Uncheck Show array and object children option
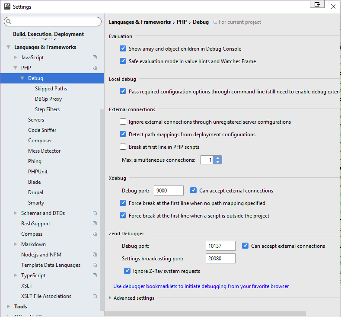This screenshot has height=317, width=341. [123, 49]
